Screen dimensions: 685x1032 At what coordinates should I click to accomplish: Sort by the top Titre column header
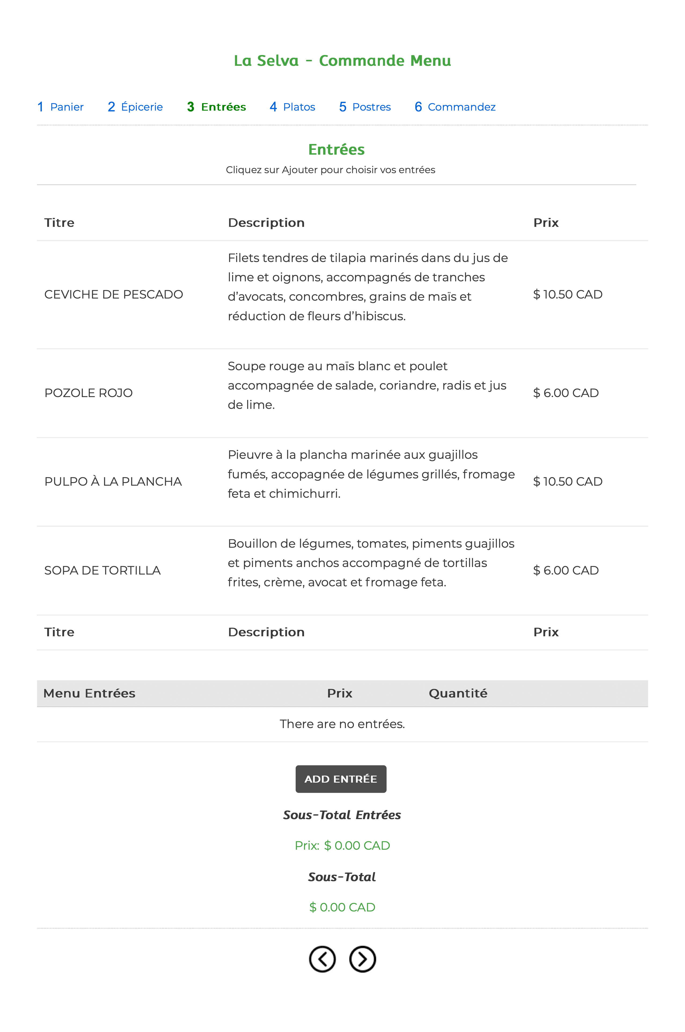click(59, 223)
